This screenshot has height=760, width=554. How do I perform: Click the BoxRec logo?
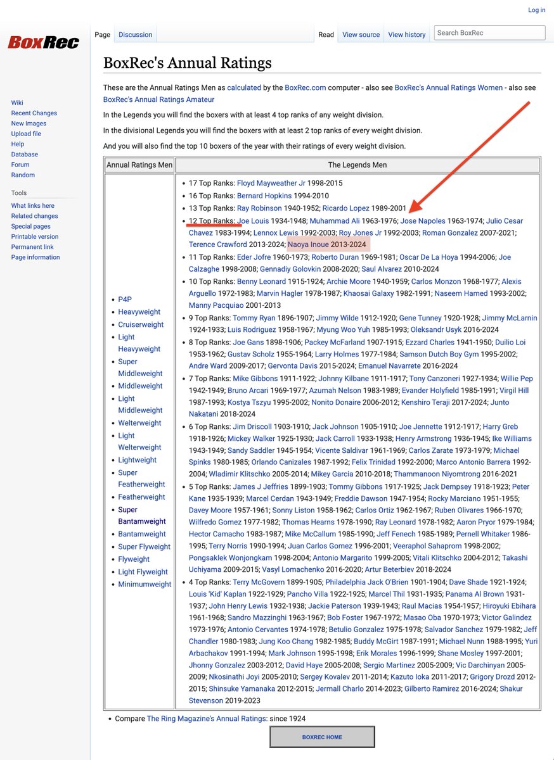(x=43, y=42)
